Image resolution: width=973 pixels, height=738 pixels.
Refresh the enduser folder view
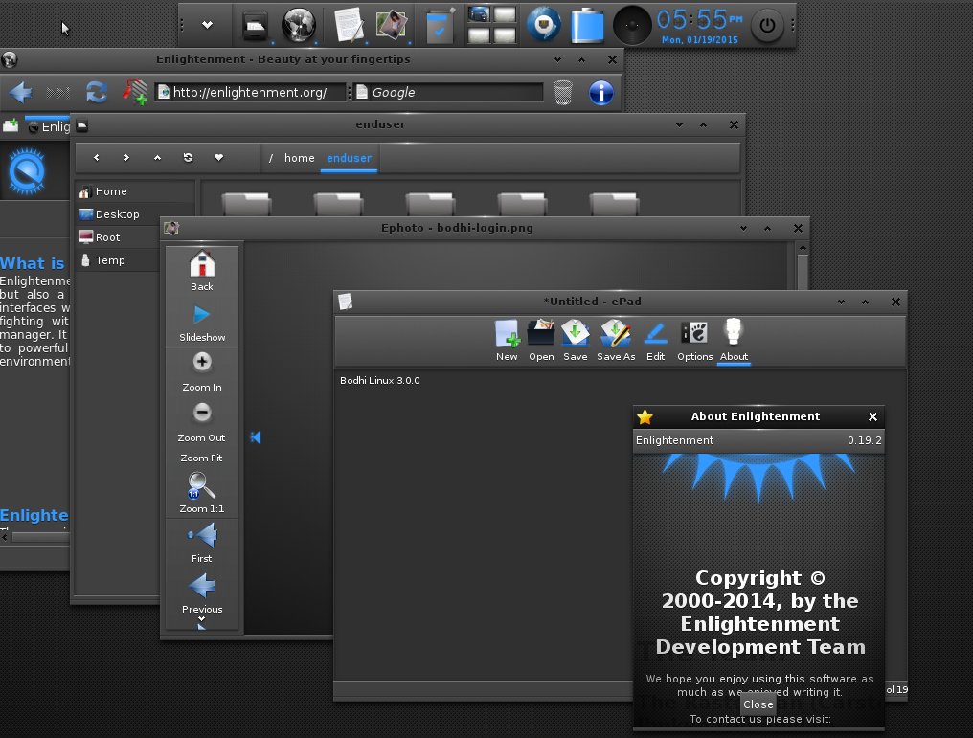[x=188, y=158]
